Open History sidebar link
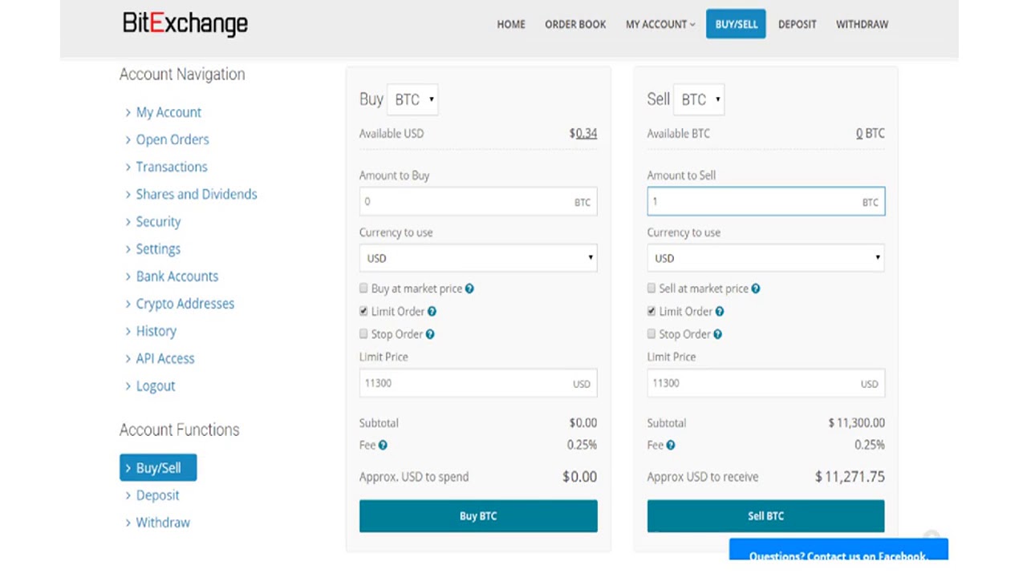Image resolution: width=1027 pixels, height=577 pixels. click(155, 331)
